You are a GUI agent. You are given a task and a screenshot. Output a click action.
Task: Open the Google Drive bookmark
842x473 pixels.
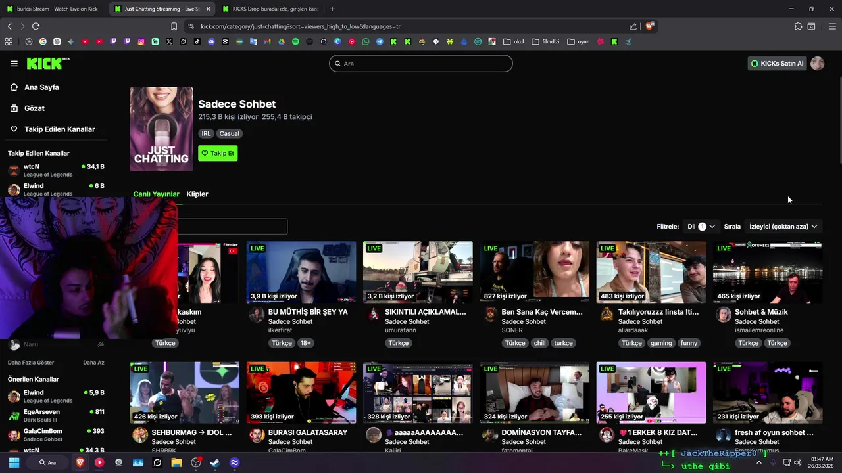[281, 41]
